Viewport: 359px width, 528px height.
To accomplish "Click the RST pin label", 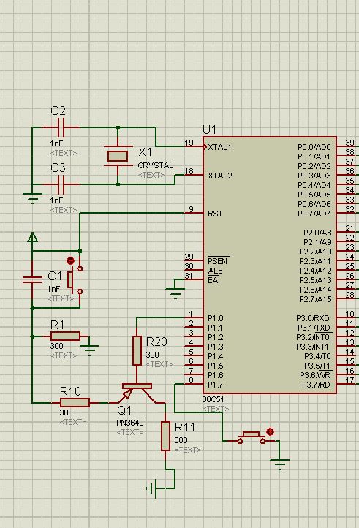I will click(x=215, y=214).
